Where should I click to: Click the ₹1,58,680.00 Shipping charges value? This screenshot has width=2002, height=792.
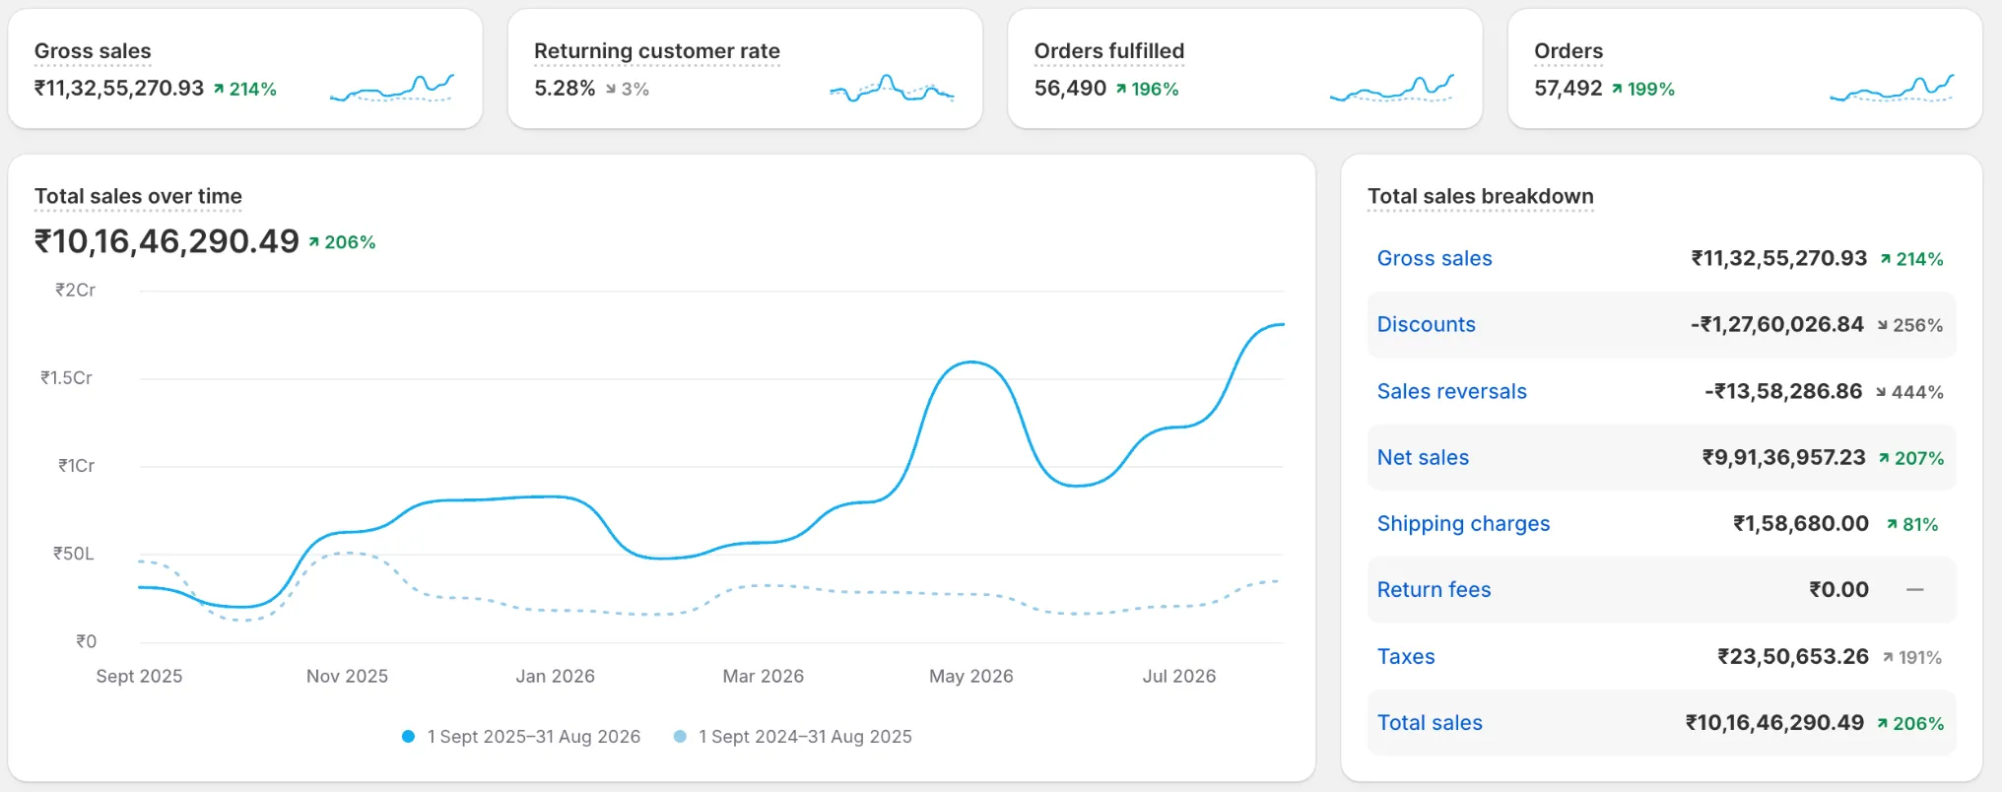click(x=1801, y=524)
